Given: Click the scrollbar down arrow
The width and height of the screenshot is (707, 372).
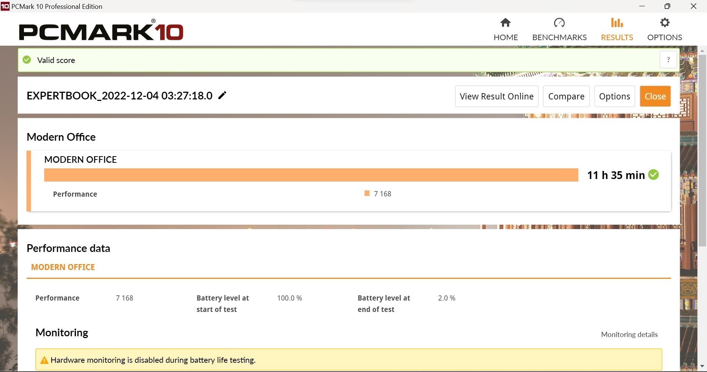Looking at the screenshot, I should (x=702, y=366).
